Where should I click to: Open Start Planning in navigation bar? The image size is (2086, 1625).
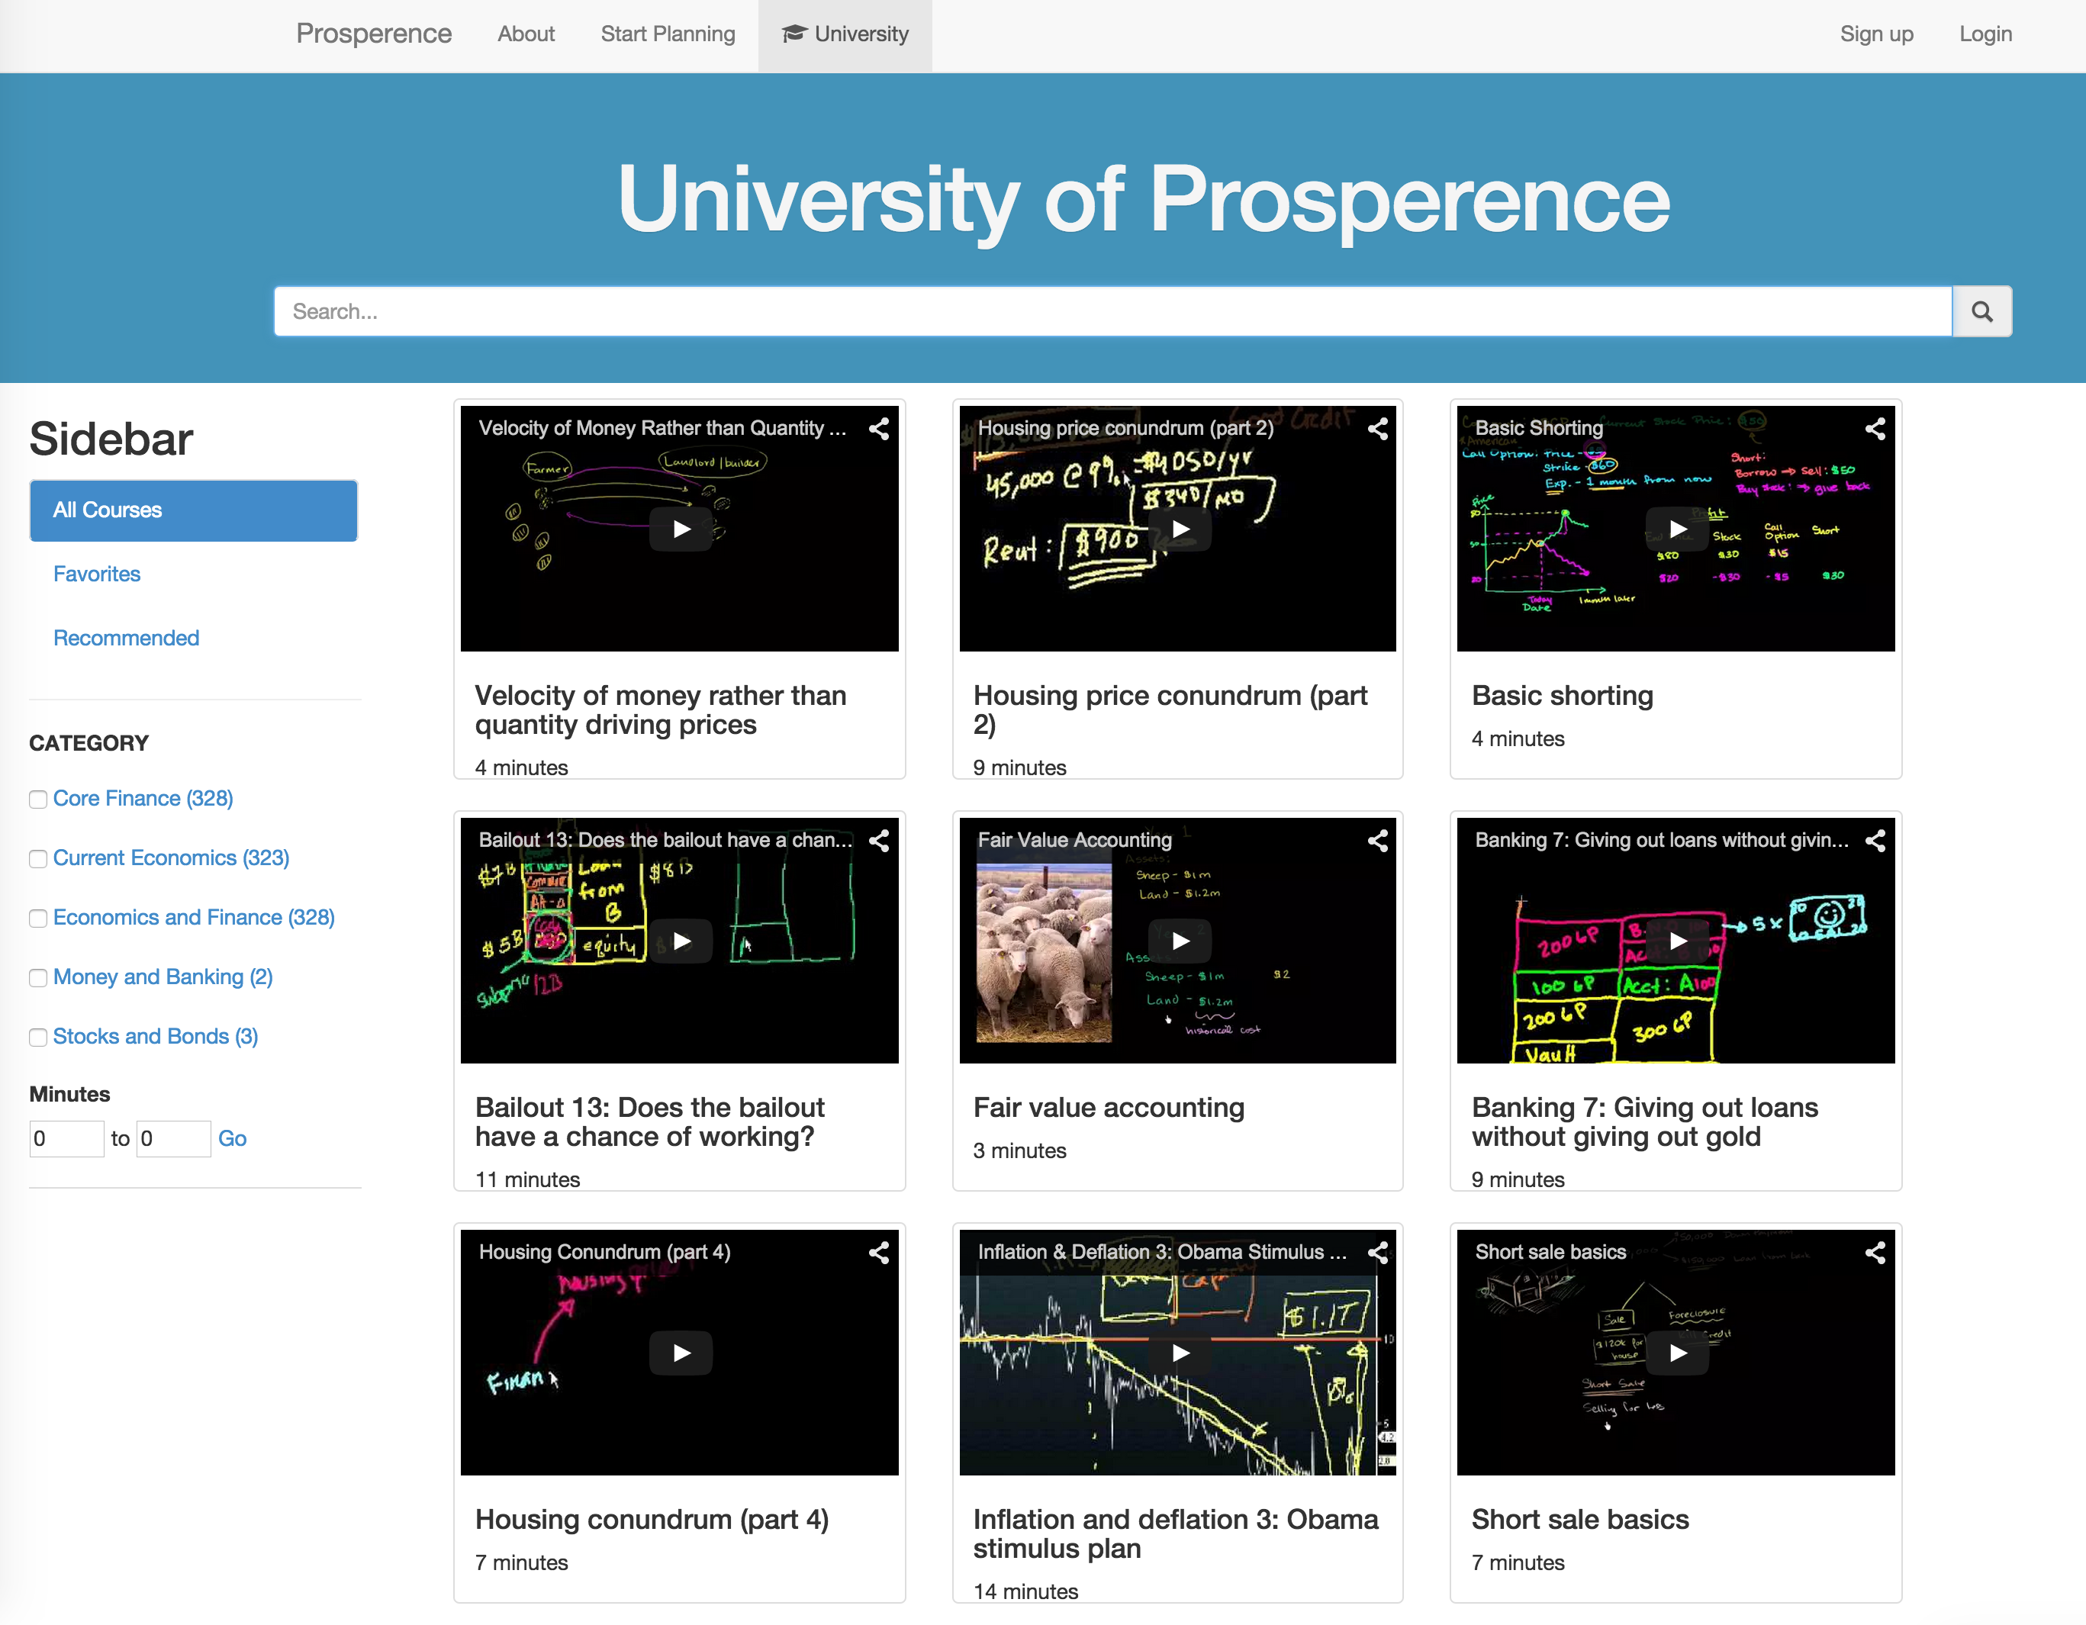[x=668, y=34]
